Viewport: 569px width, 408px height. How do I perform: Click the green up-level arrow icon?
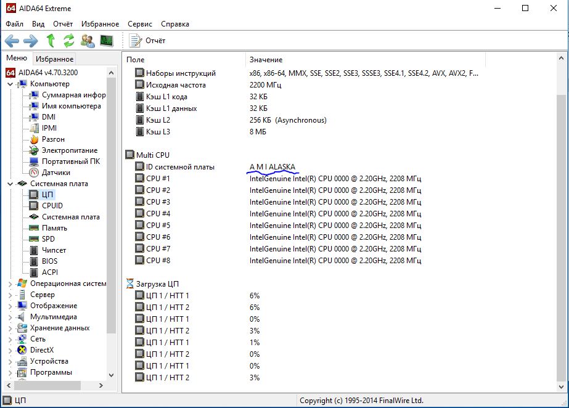coord(51,41)
